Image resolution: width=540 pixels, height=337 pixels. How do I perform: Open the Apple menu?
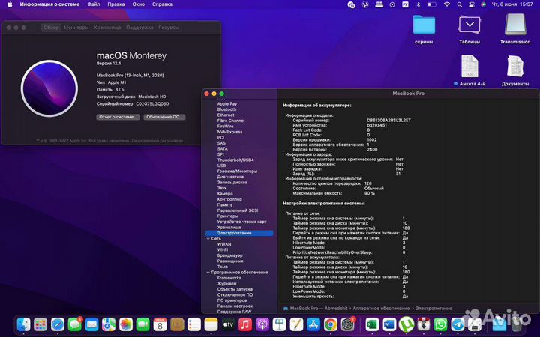point(10,4)
